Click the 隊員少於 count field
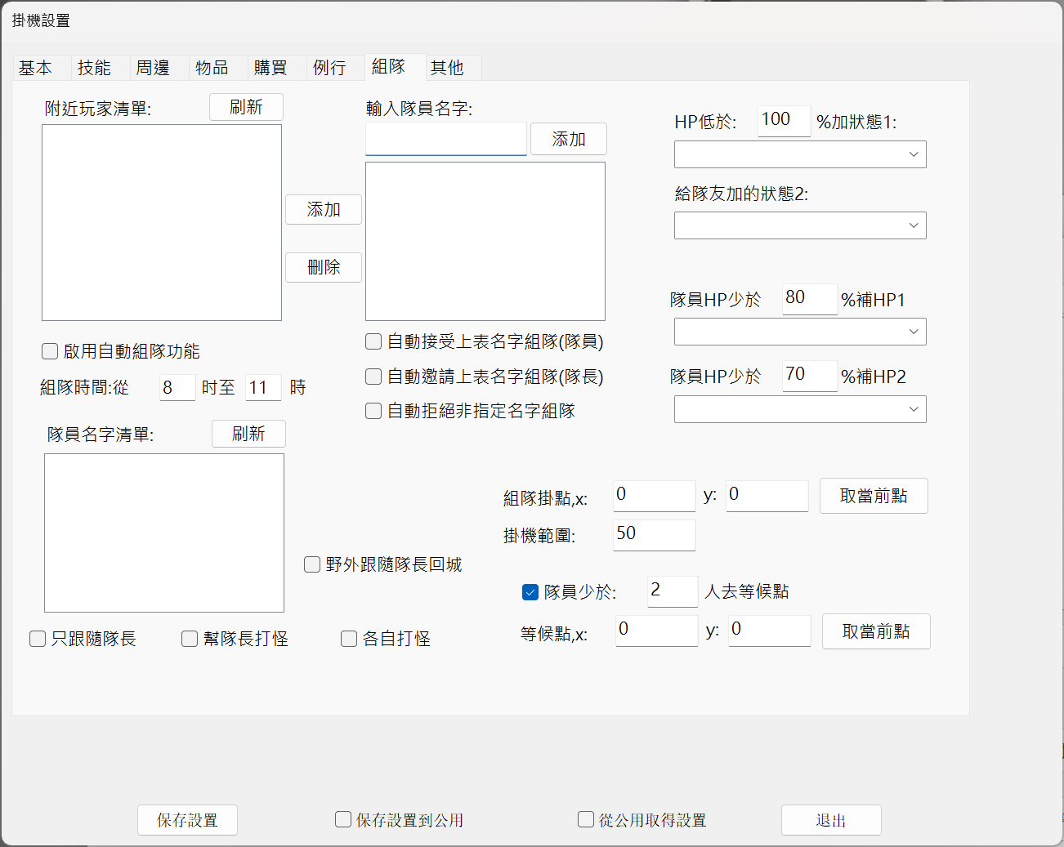 (673, 591)
